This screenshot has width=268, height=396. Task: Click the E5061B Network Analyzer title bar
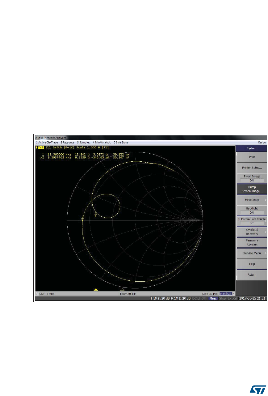(x=151, y=138)
